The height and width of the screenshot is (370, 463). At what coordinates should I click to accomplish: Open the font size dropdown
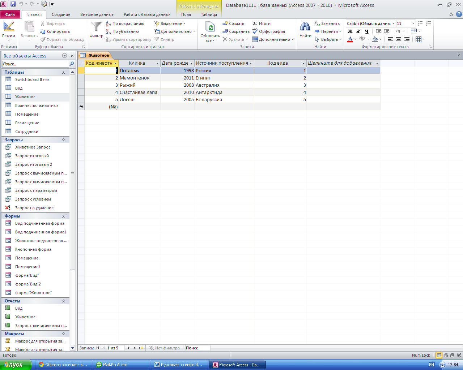[413, 23]
